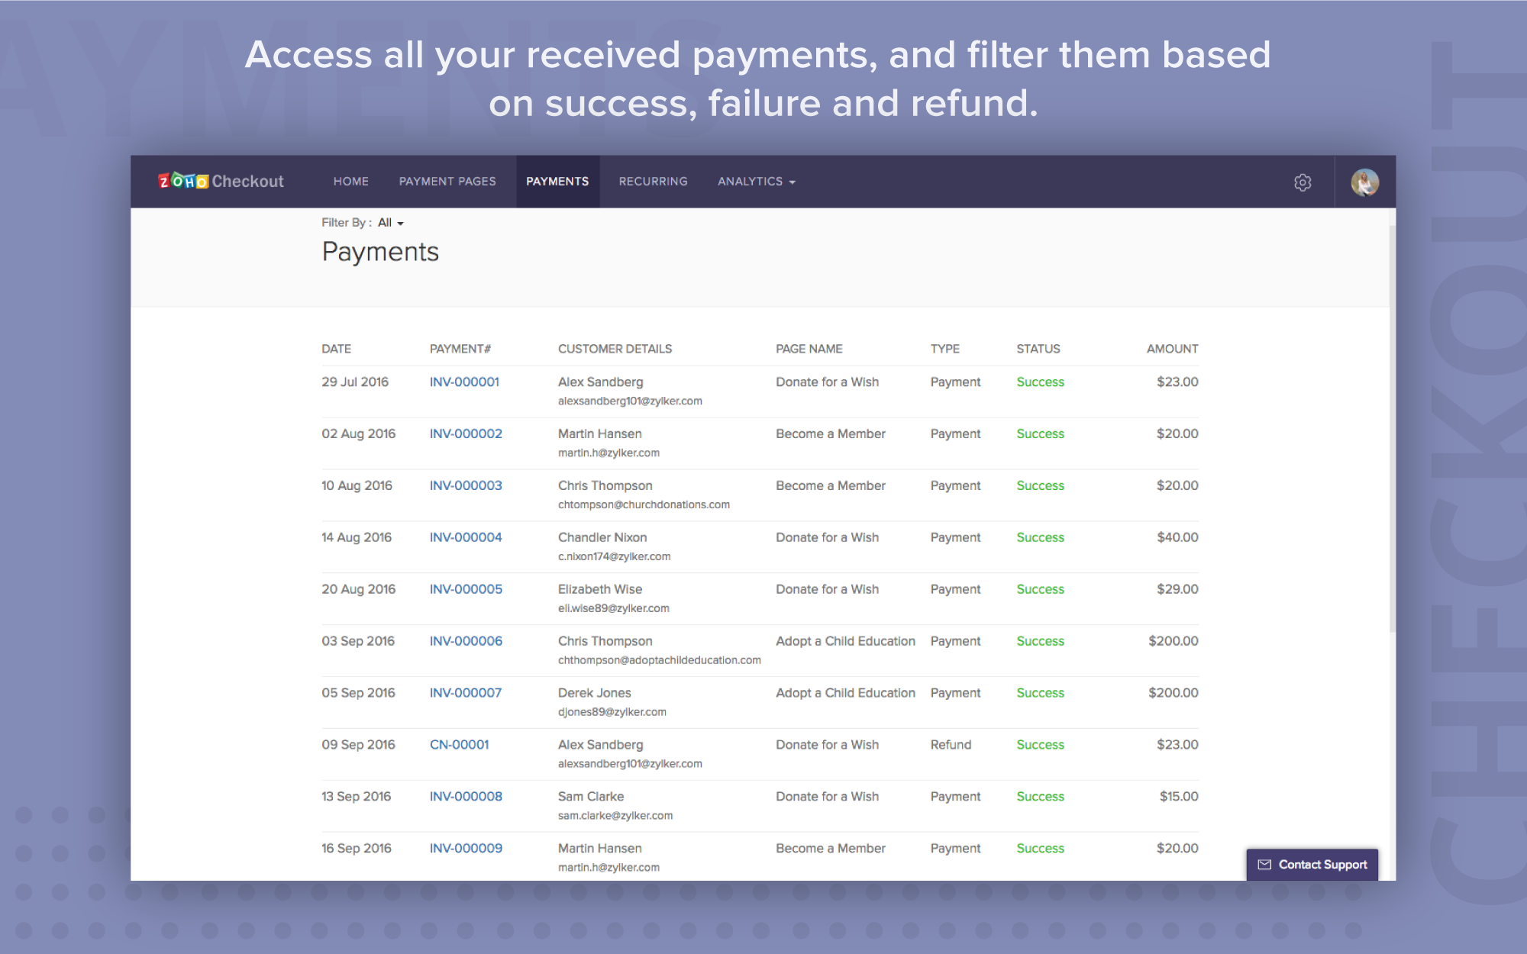The width and height of the screenshot is (1527, 954).
Task: Click the page's vertical scrollbar
Action: point(1391,427)
